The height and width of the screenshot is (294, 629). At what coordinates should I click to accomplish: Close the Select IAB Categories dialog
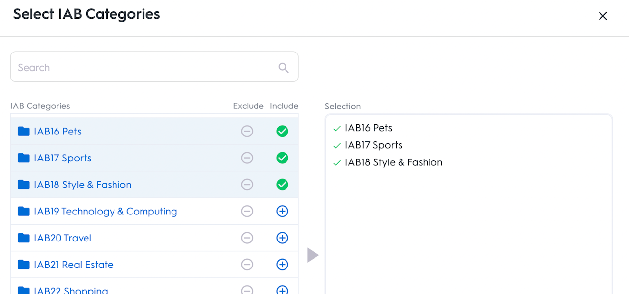click(603, 16)
